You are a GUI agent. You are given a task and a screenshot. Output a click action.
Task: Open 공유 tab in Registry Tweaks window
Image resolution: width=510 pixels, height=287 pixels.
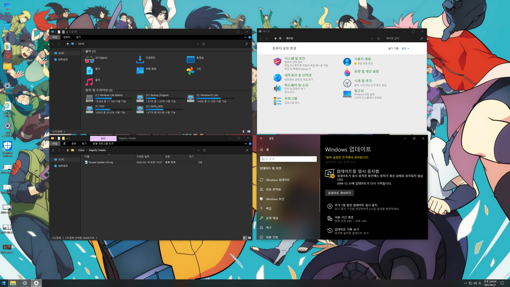point(74,143)
